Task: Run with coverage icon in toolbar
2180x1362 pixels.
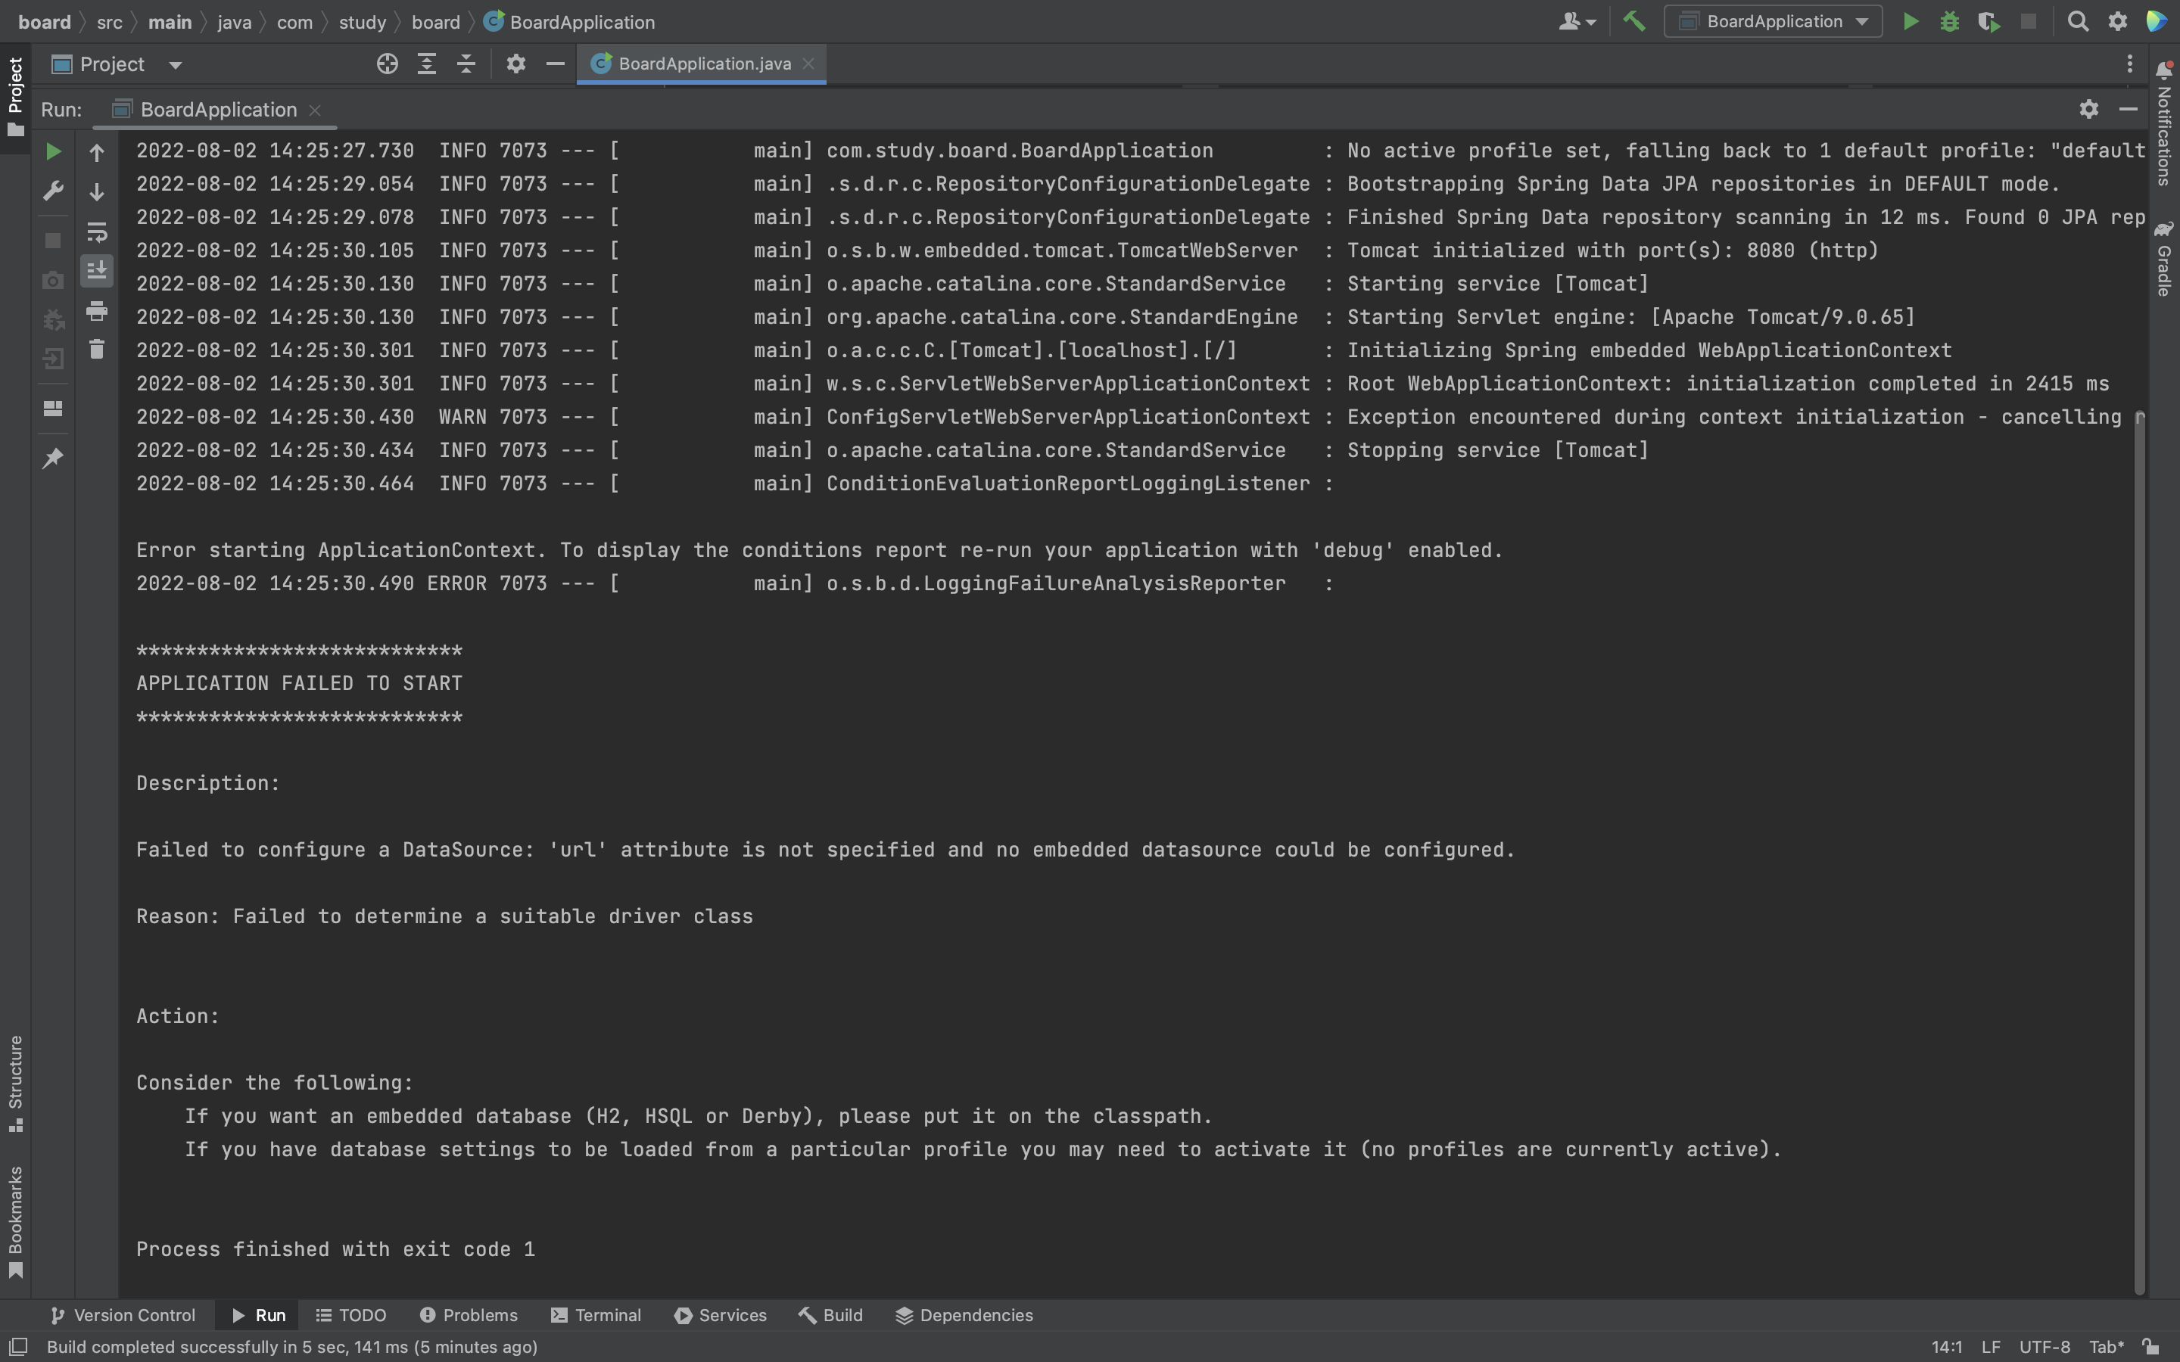Action: 1989,22
